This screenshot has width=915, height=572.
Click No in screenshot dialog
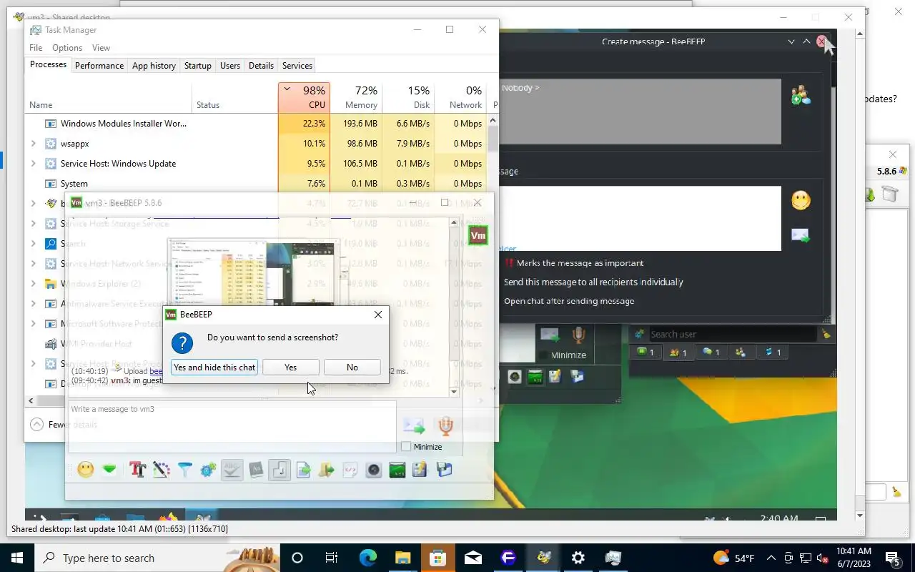[352, 367]
